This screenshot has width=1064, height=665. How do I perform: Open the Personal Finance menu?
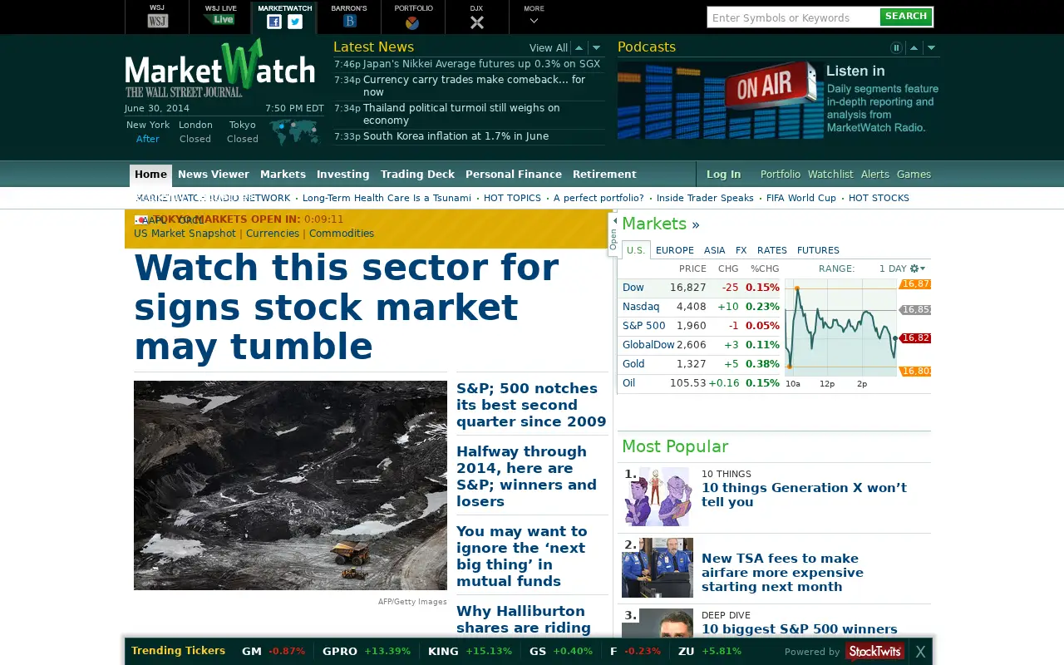513,175
